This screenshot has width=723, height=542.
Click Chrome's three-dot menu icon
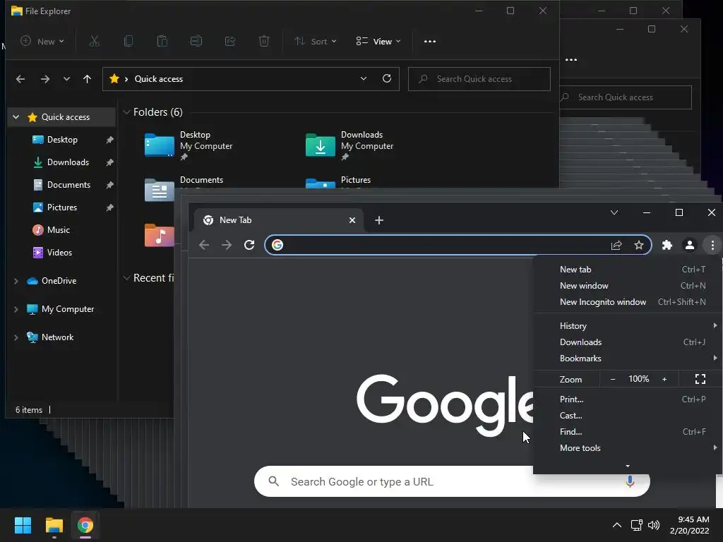click(x=712, y=245)
